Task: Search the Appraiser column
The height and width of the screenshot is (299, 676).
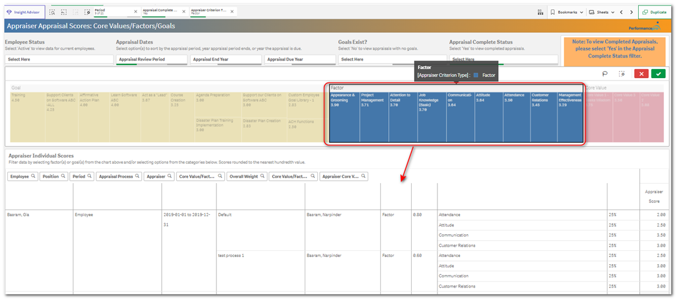Action: [x=159, y=176]
